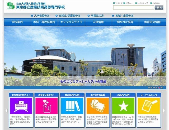
Task: Click the purple school building icon
Action: tap(21, 106)
